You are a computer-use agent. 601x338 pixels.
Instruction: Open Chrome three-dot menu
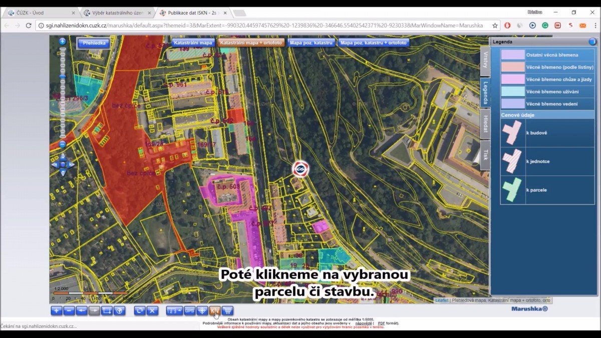594,25
